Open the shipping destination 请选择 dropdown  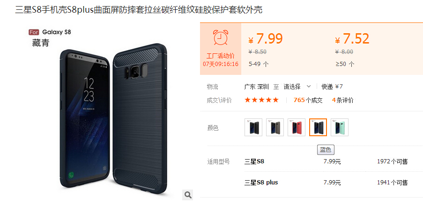[297, 87]
